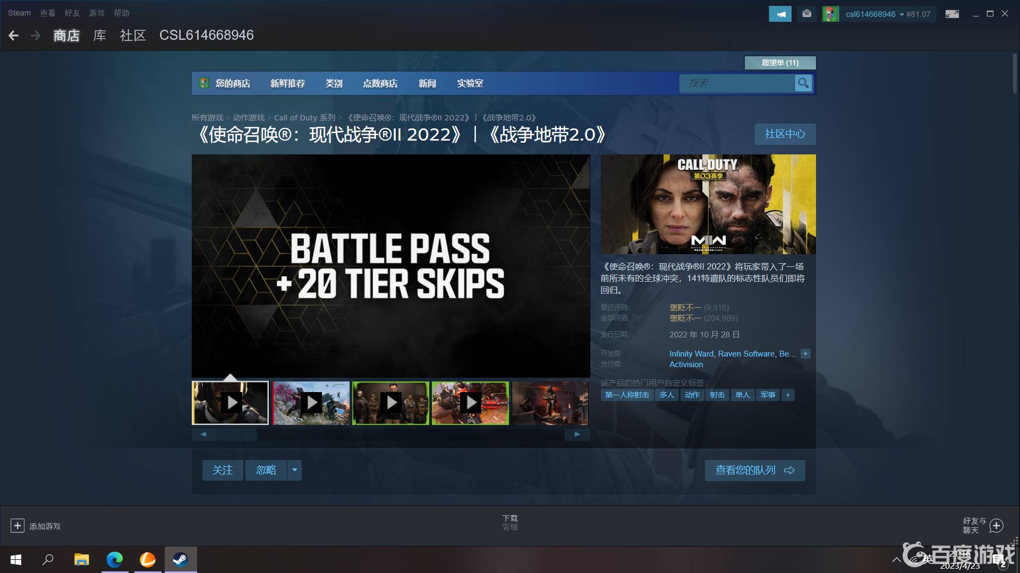
Task: Open 新鲜推荐 store menu
Action: tap(287, 83)
